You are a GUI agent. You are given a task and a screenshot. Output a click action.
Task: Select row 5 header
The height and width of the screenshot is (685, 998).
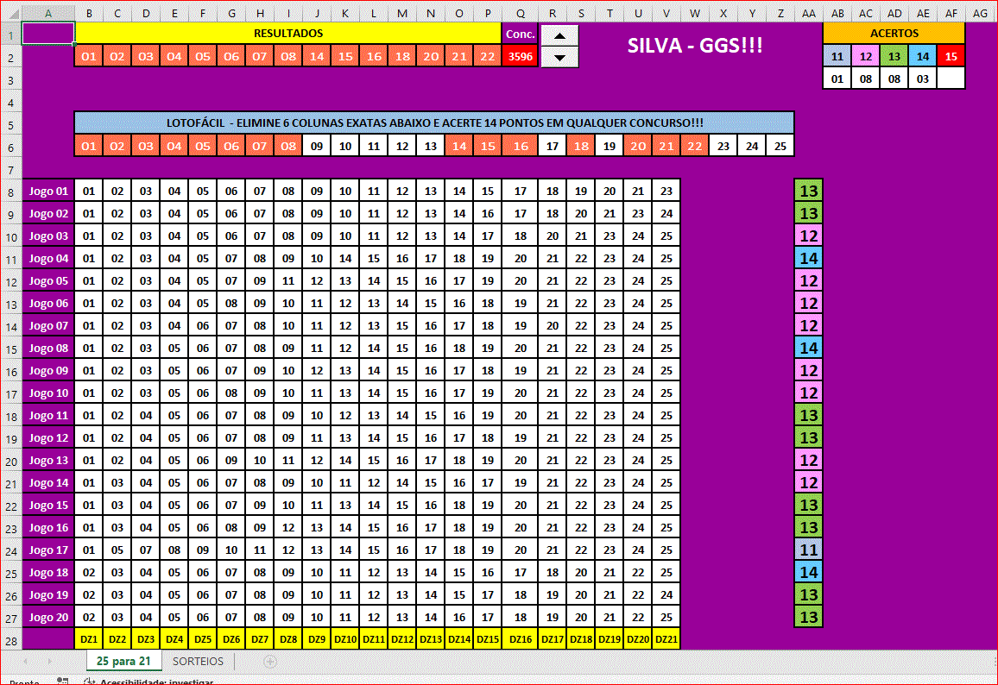(10, 123)
